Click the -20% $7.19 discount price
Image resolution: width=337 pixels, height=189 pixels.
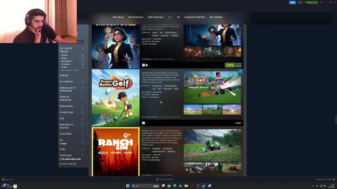tap(233, 65)
